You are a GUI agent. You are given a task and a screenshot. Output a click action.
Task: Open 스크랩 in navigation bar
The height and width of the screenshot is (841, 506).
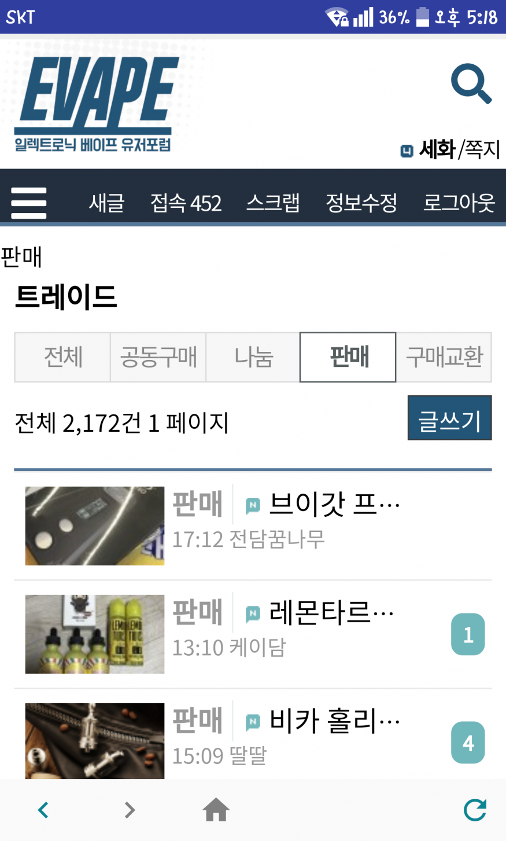click(273, 203)
